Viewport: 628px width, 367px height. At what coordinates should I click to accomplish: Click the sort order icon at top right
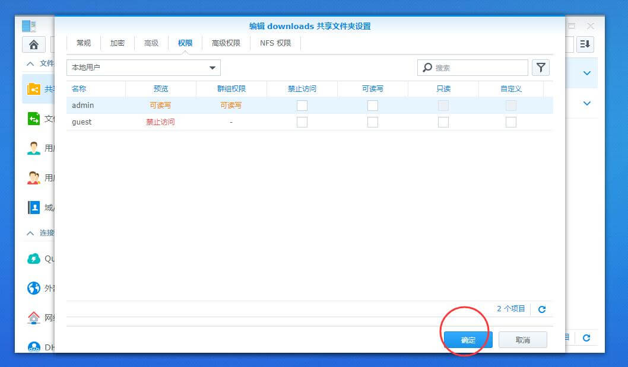point(585,44)
